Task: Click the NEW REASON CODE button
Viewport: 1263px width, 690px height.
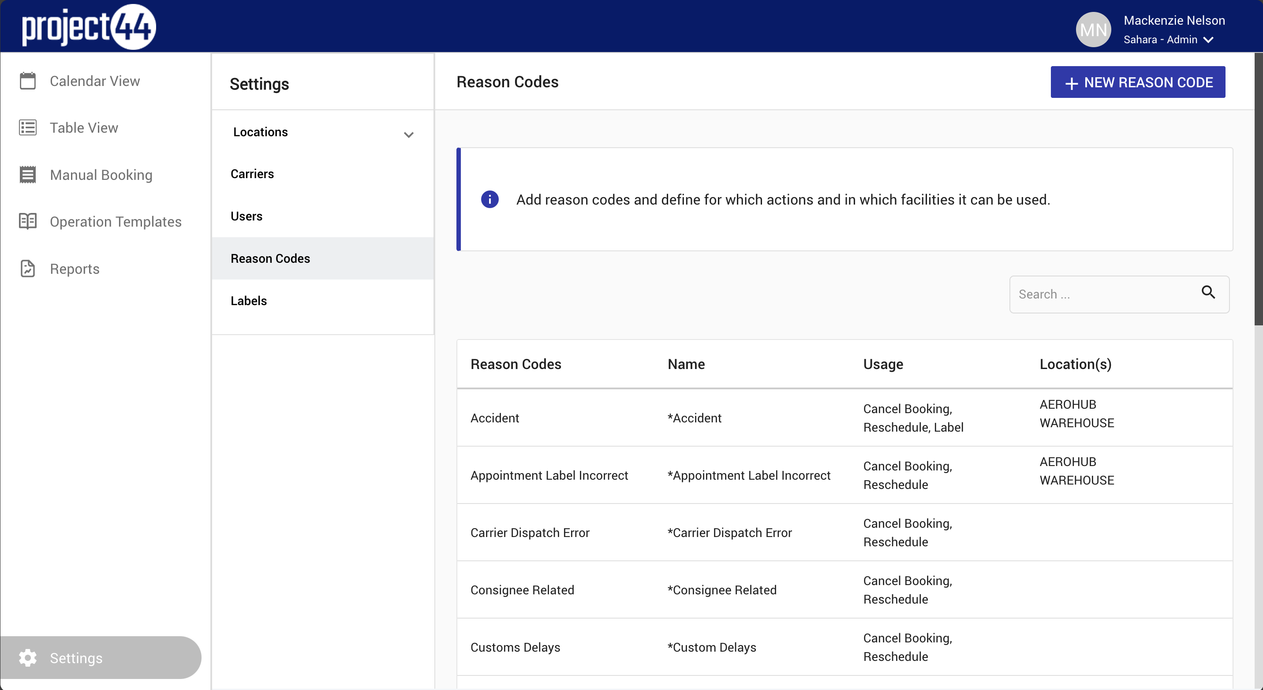Action: [1137, 82]
